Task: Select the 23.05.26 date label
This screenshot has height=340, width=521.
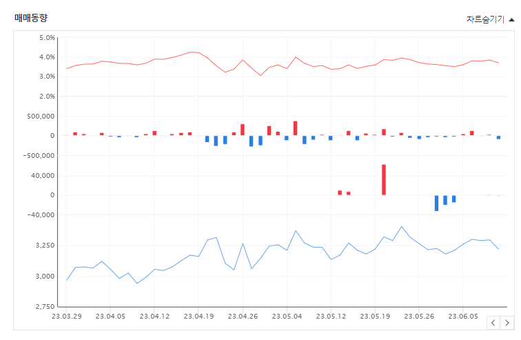Action: [x=419, y=316]
